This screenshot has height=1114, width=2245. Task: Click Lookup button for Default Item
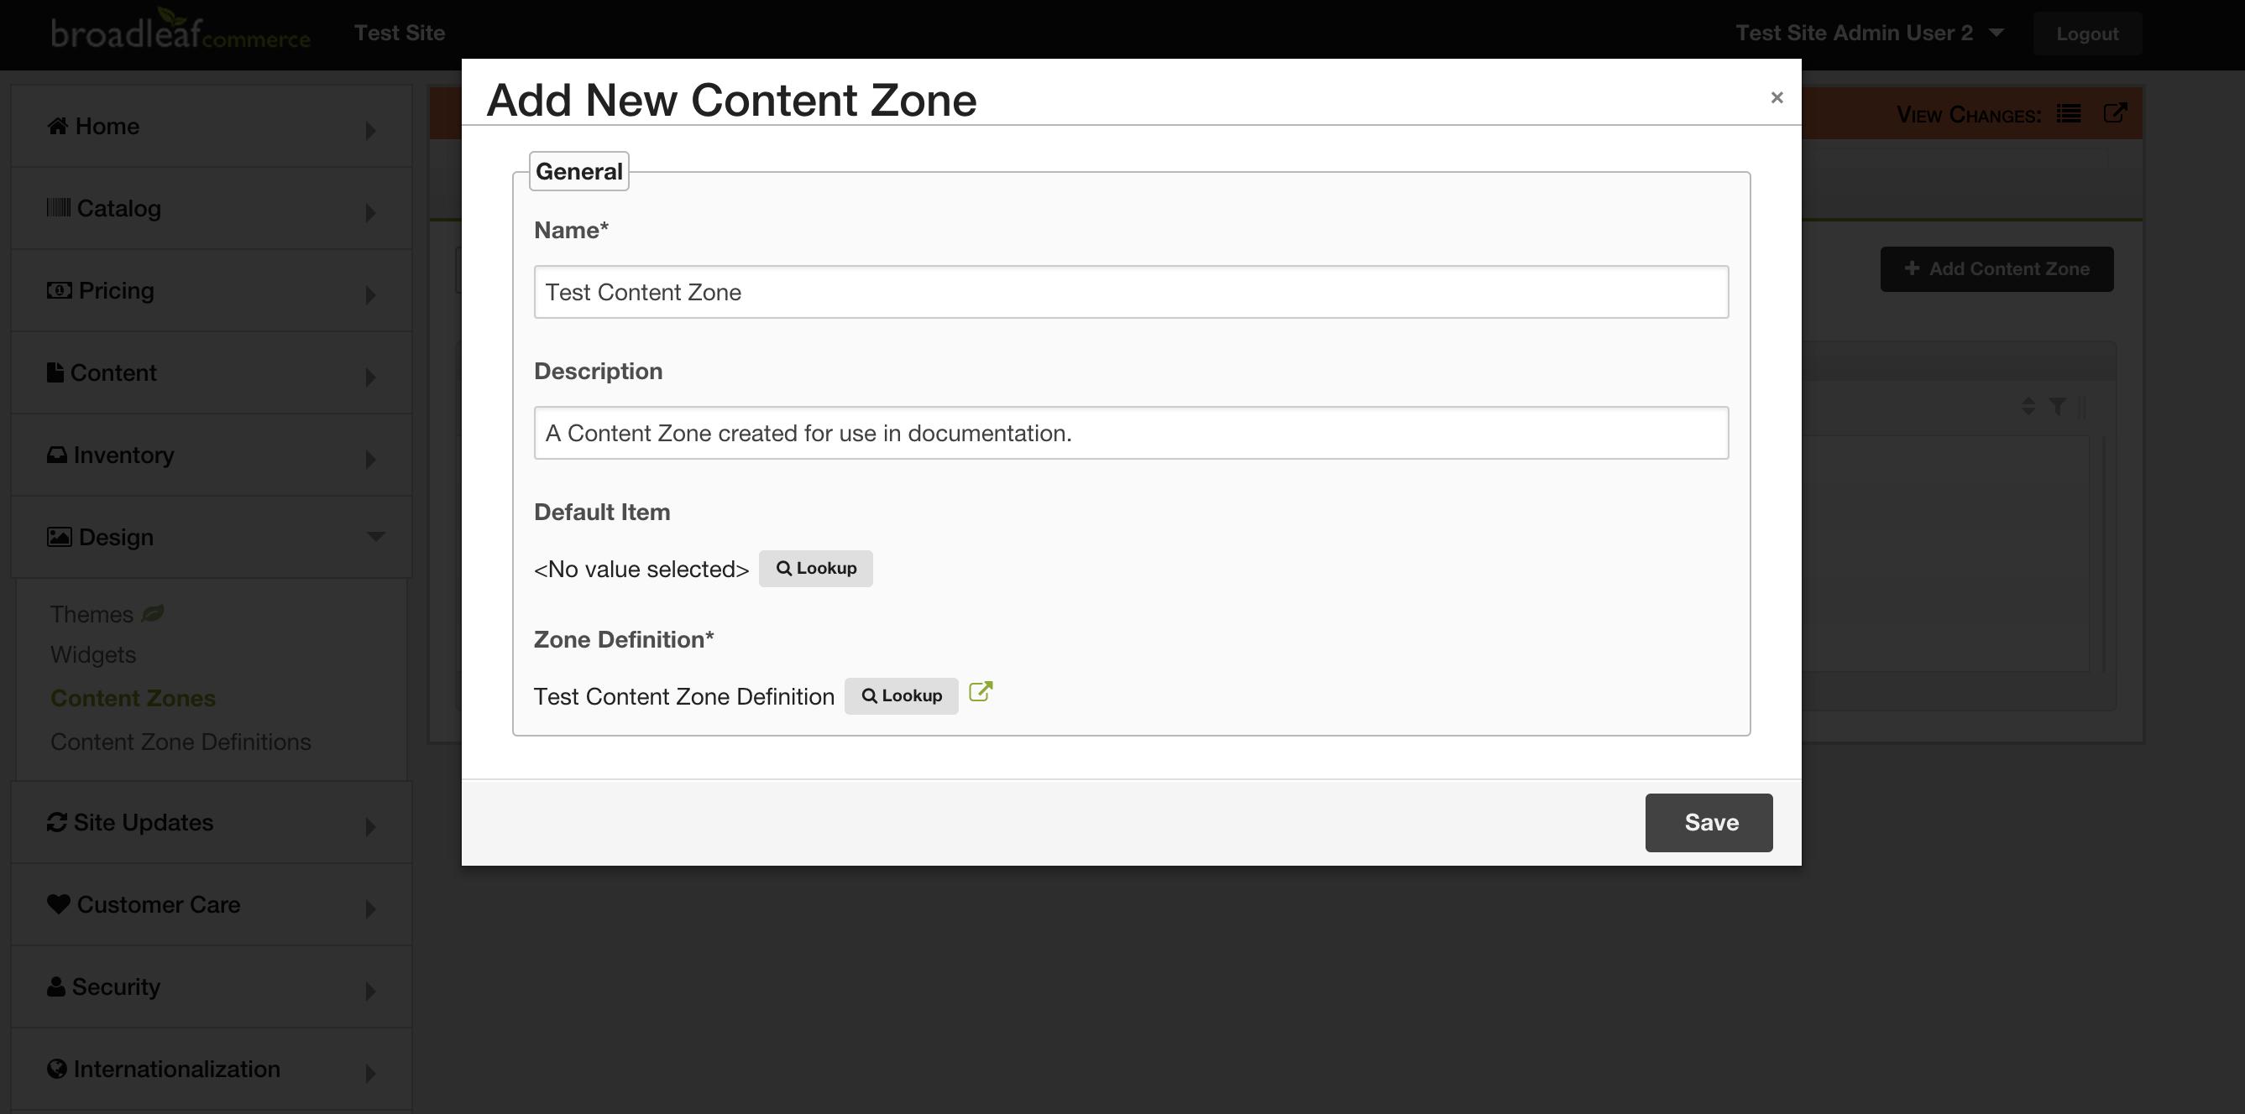816,569
